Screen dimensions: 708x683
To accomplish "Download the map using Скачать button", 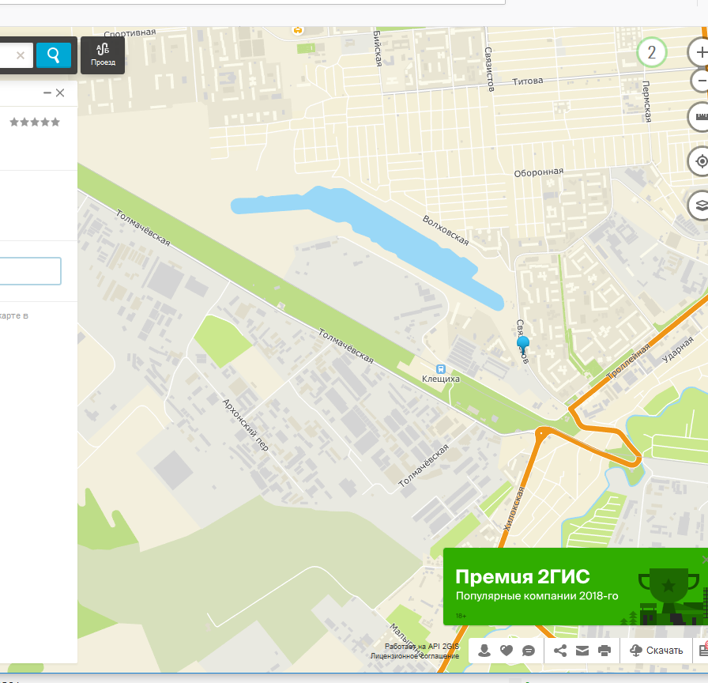I will (657, 651).
